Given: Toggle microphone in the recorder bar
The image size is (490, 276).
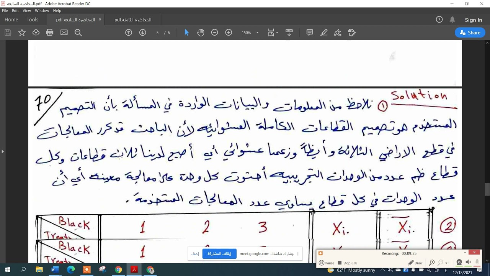Looking at the screenshot, I should (477, 263).
